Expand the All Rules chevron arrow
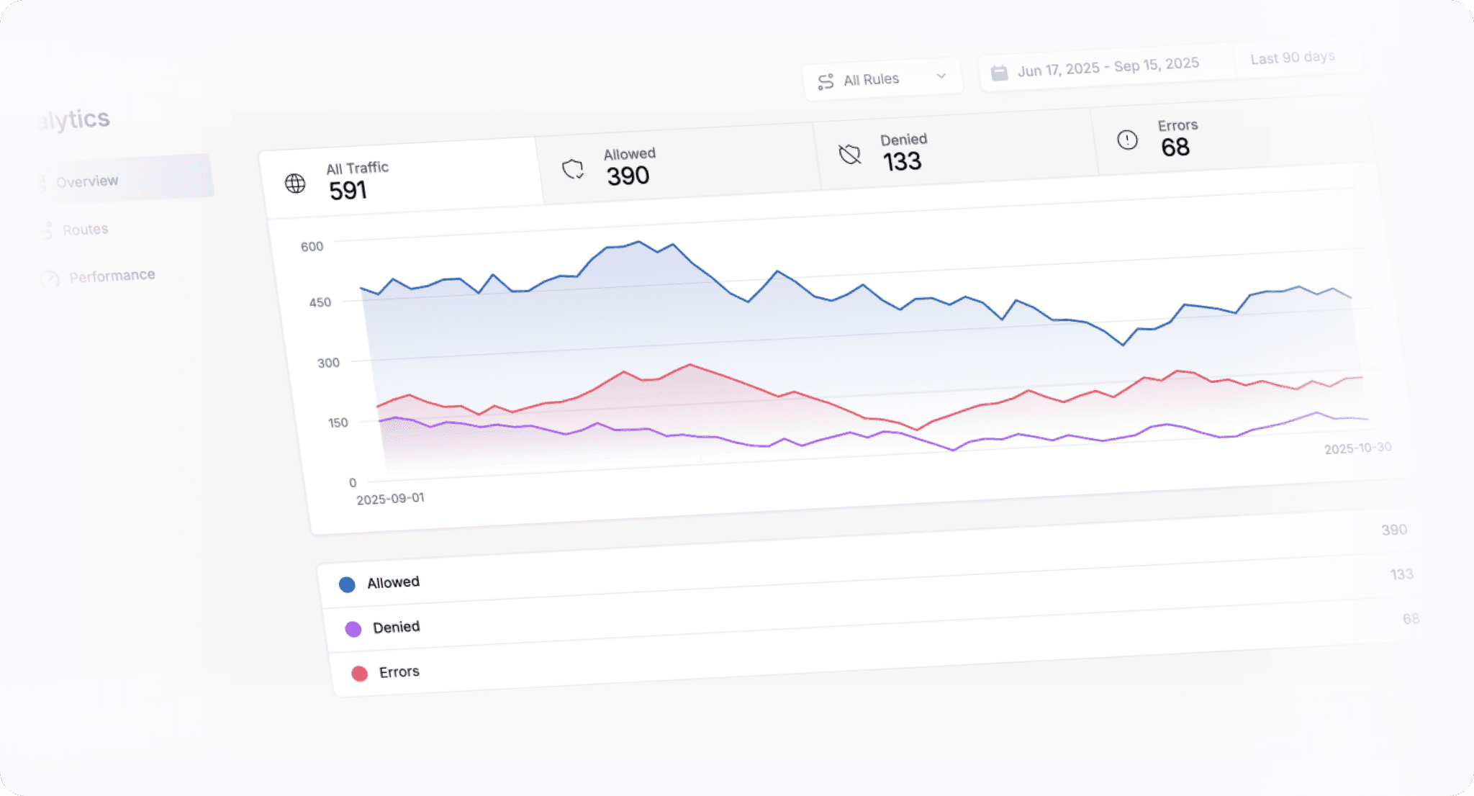The width and height of the screenshot is (1474, 796). [941, 76]
